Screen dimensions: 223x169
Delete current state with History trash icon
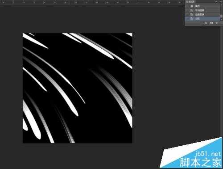217,23
